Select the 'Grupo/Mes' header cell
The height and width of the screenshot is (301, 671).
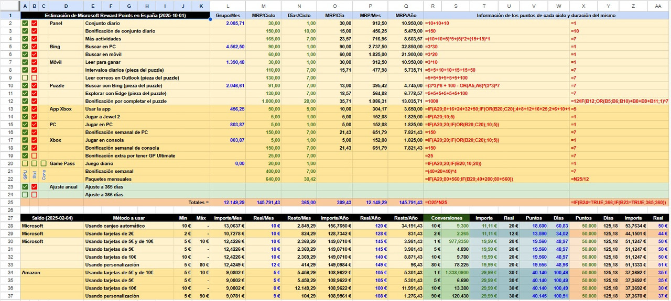coord(228,16)
